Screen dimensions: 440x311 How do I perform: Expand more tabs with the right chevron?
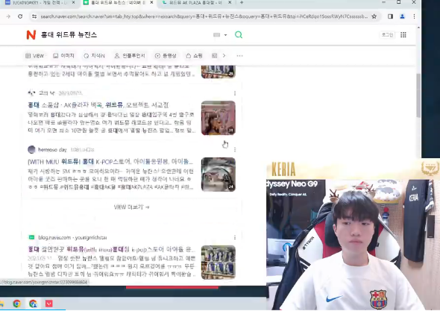224,56
